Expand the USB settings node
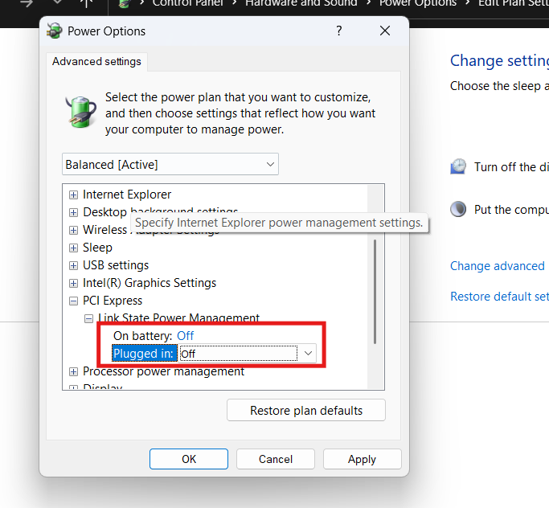 (73, 265)
